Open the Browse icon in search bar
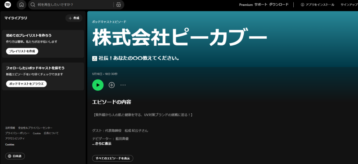358x164 pixels. (118, 5)
